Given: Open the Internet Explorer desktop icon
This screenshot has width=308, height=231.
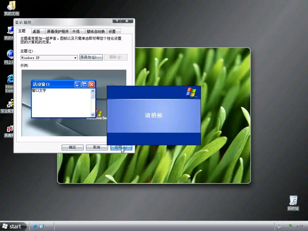Looking at the screenshot, I should tap(9, 84).
